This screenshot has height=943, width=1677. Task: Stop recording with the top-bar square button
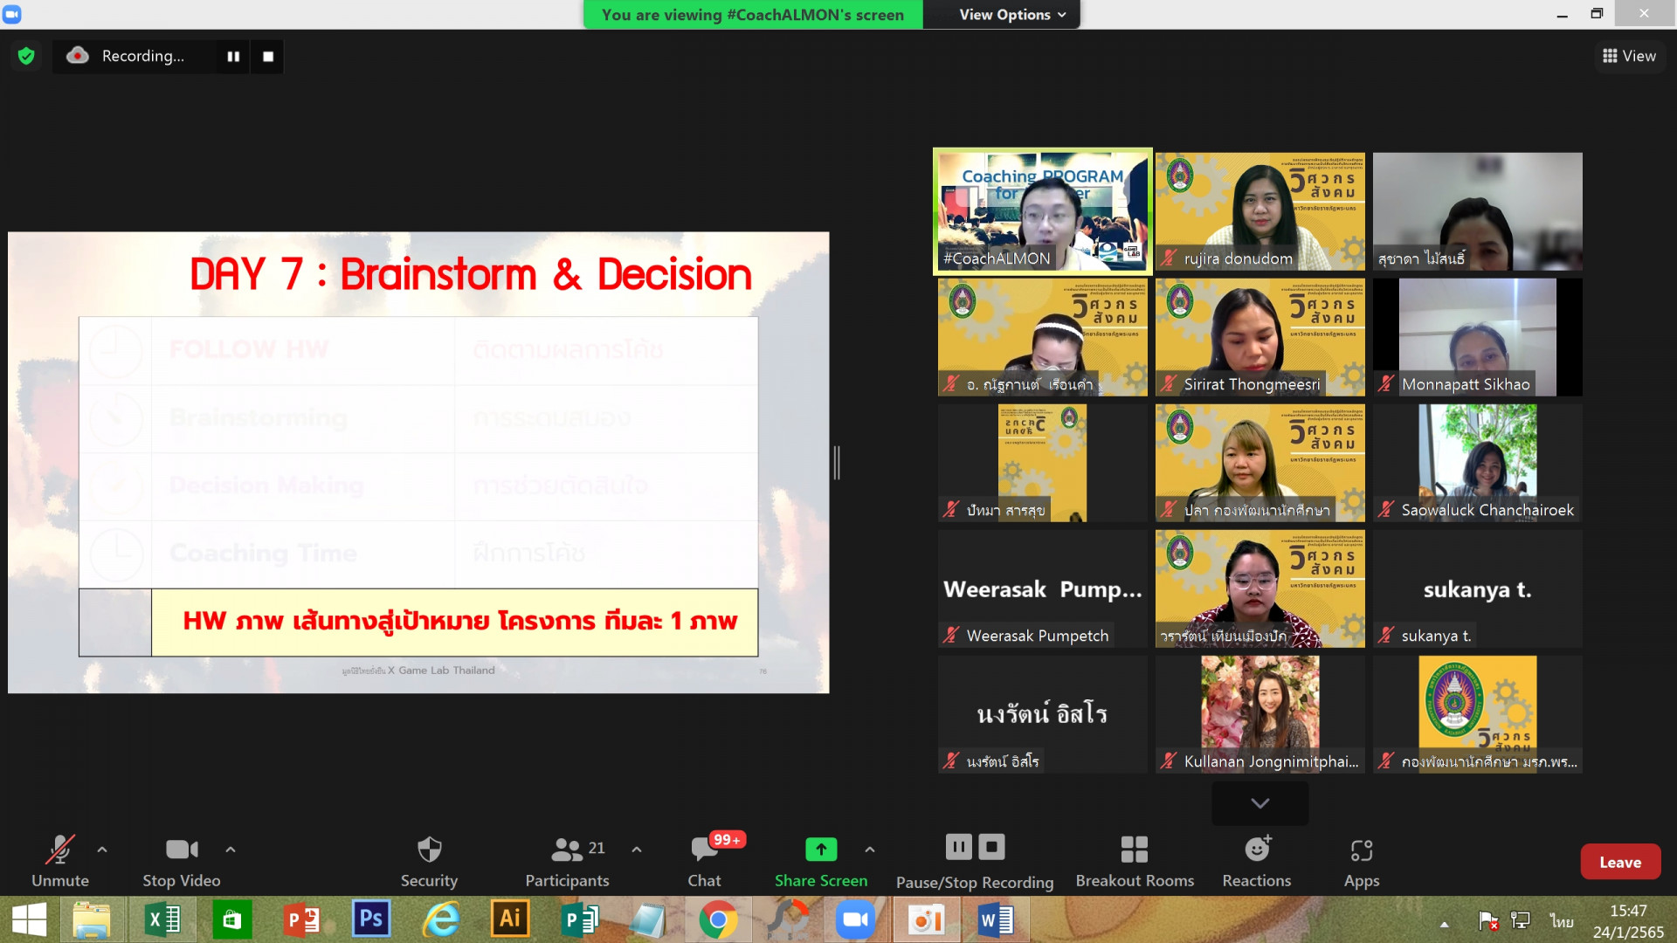tap(268, 56)
